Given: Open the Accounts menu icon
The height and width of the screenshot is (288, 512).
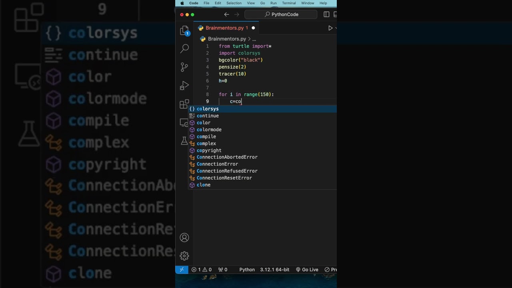Looking at the screenshot, I should coord(184,238).
